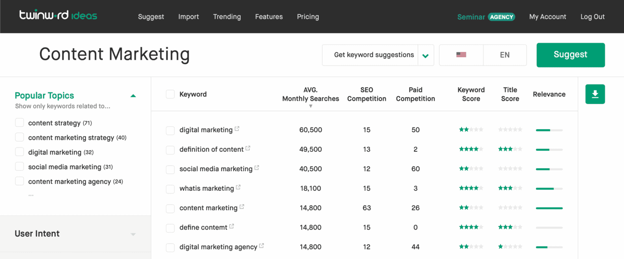Click title score stars for definition of content
The width and height of the screenshot is (624, 259).
click(510, 149)
